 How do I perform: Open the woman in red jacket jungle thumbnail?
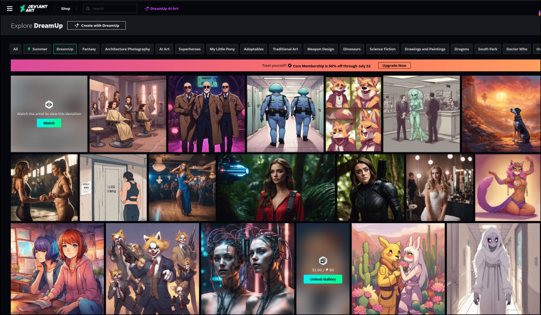coord(276,187)
